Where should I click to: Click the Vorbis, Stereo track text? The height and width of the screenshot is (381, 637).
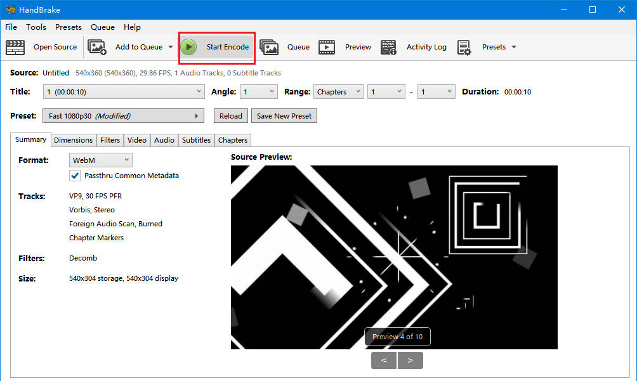[92, 210]
